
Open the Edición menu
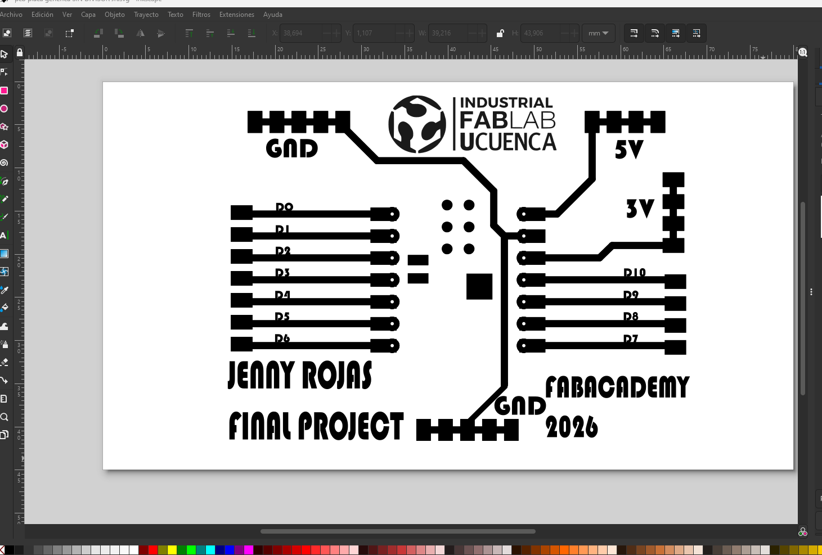[42, 15]
